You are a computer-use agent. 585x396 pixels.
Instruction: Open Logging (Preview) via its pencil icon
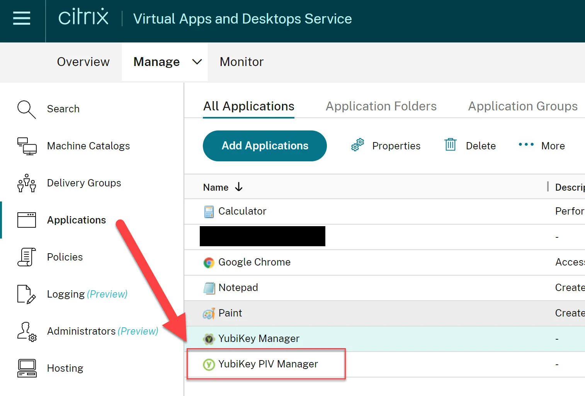point(27,294)
